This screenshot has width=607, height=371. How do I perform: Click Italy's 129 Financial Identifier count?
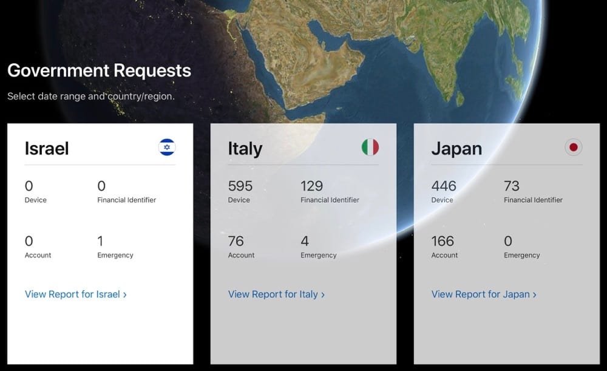point(312,186)
